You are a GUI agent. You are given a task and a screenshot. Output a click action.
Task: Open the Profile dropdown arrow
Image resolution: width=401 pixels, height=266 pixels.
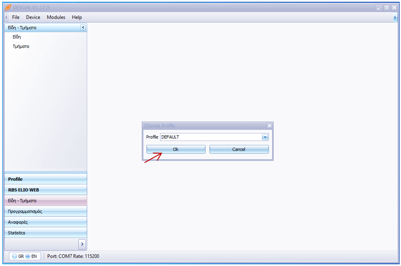point(265,137)
